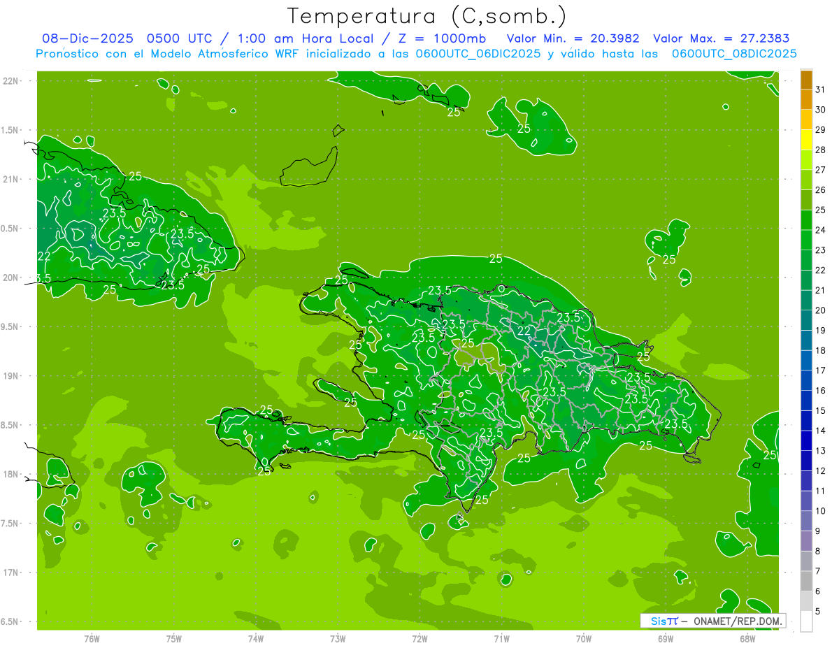Click the longitude axis label 72W
Screen dimensions: 839x648
(419, 638)
